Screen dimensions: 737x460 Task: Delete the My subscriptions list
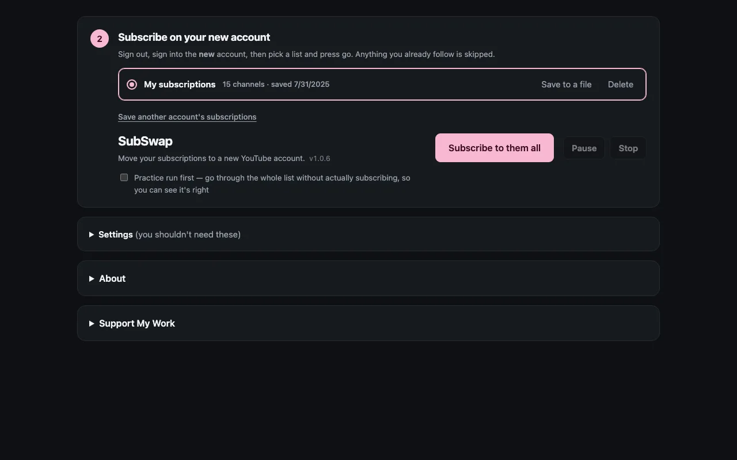[x=621, y=85]
